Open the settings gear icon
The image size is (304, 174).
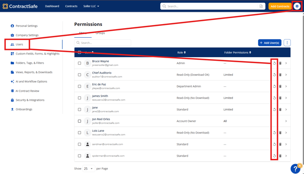(297, 6)
